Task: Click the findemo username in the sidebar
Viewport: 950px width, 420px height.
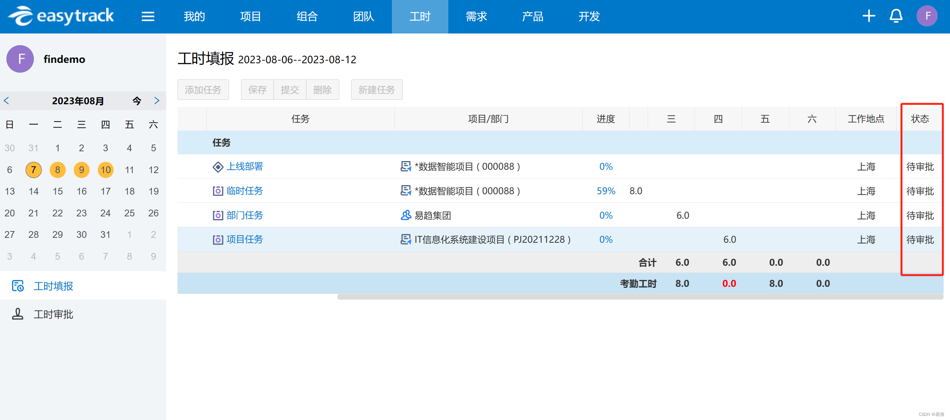Action: [x=64, y=59]
